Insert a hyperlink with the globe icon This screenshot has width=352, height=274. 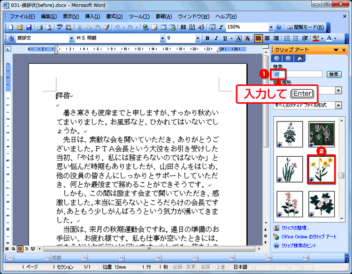pos(145,27)
